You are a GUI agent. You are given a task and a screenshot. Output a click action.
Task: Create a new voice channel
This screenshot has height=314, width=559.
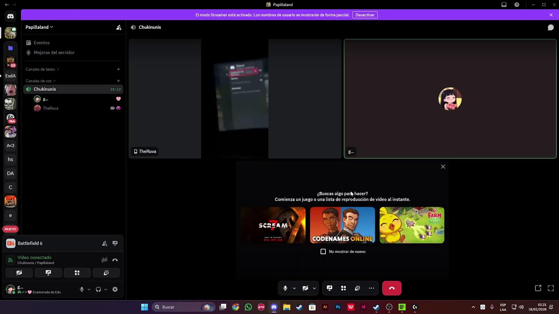118,81
